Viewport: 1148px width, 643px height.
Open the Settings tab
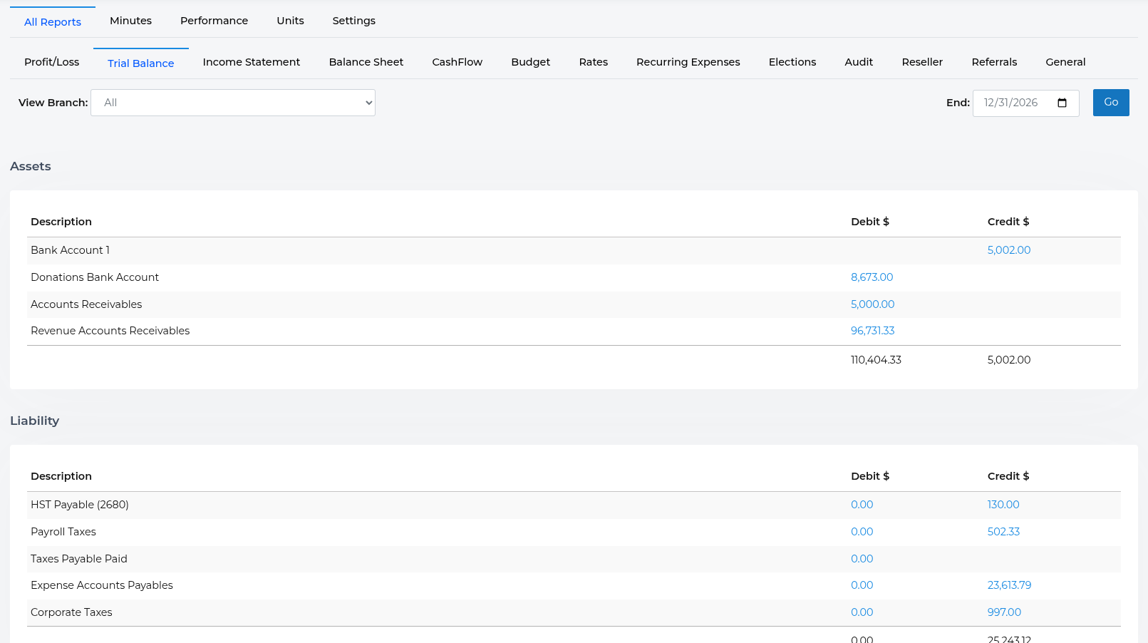point(353,21)
